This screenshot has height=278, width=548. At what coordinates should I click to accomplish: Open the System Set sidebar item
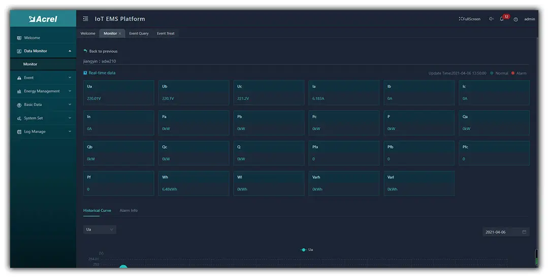(43, 118)
